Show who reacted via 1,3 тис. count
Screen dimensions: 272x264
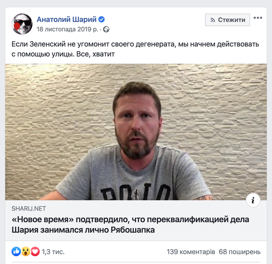[x=53, y=252]
